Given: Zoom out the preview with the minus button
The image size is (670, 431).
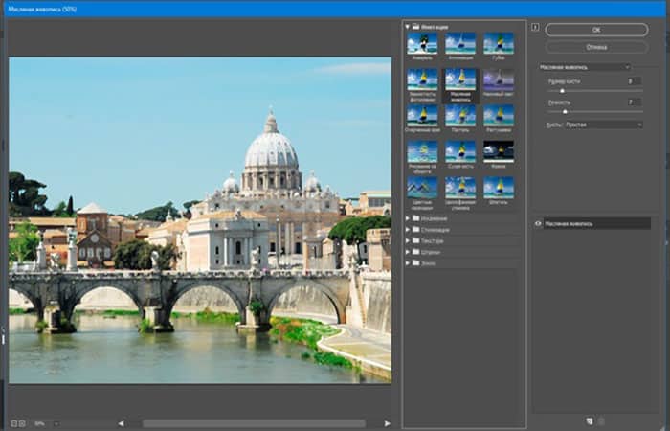Looking at the screenshot, I should [13, 423].
